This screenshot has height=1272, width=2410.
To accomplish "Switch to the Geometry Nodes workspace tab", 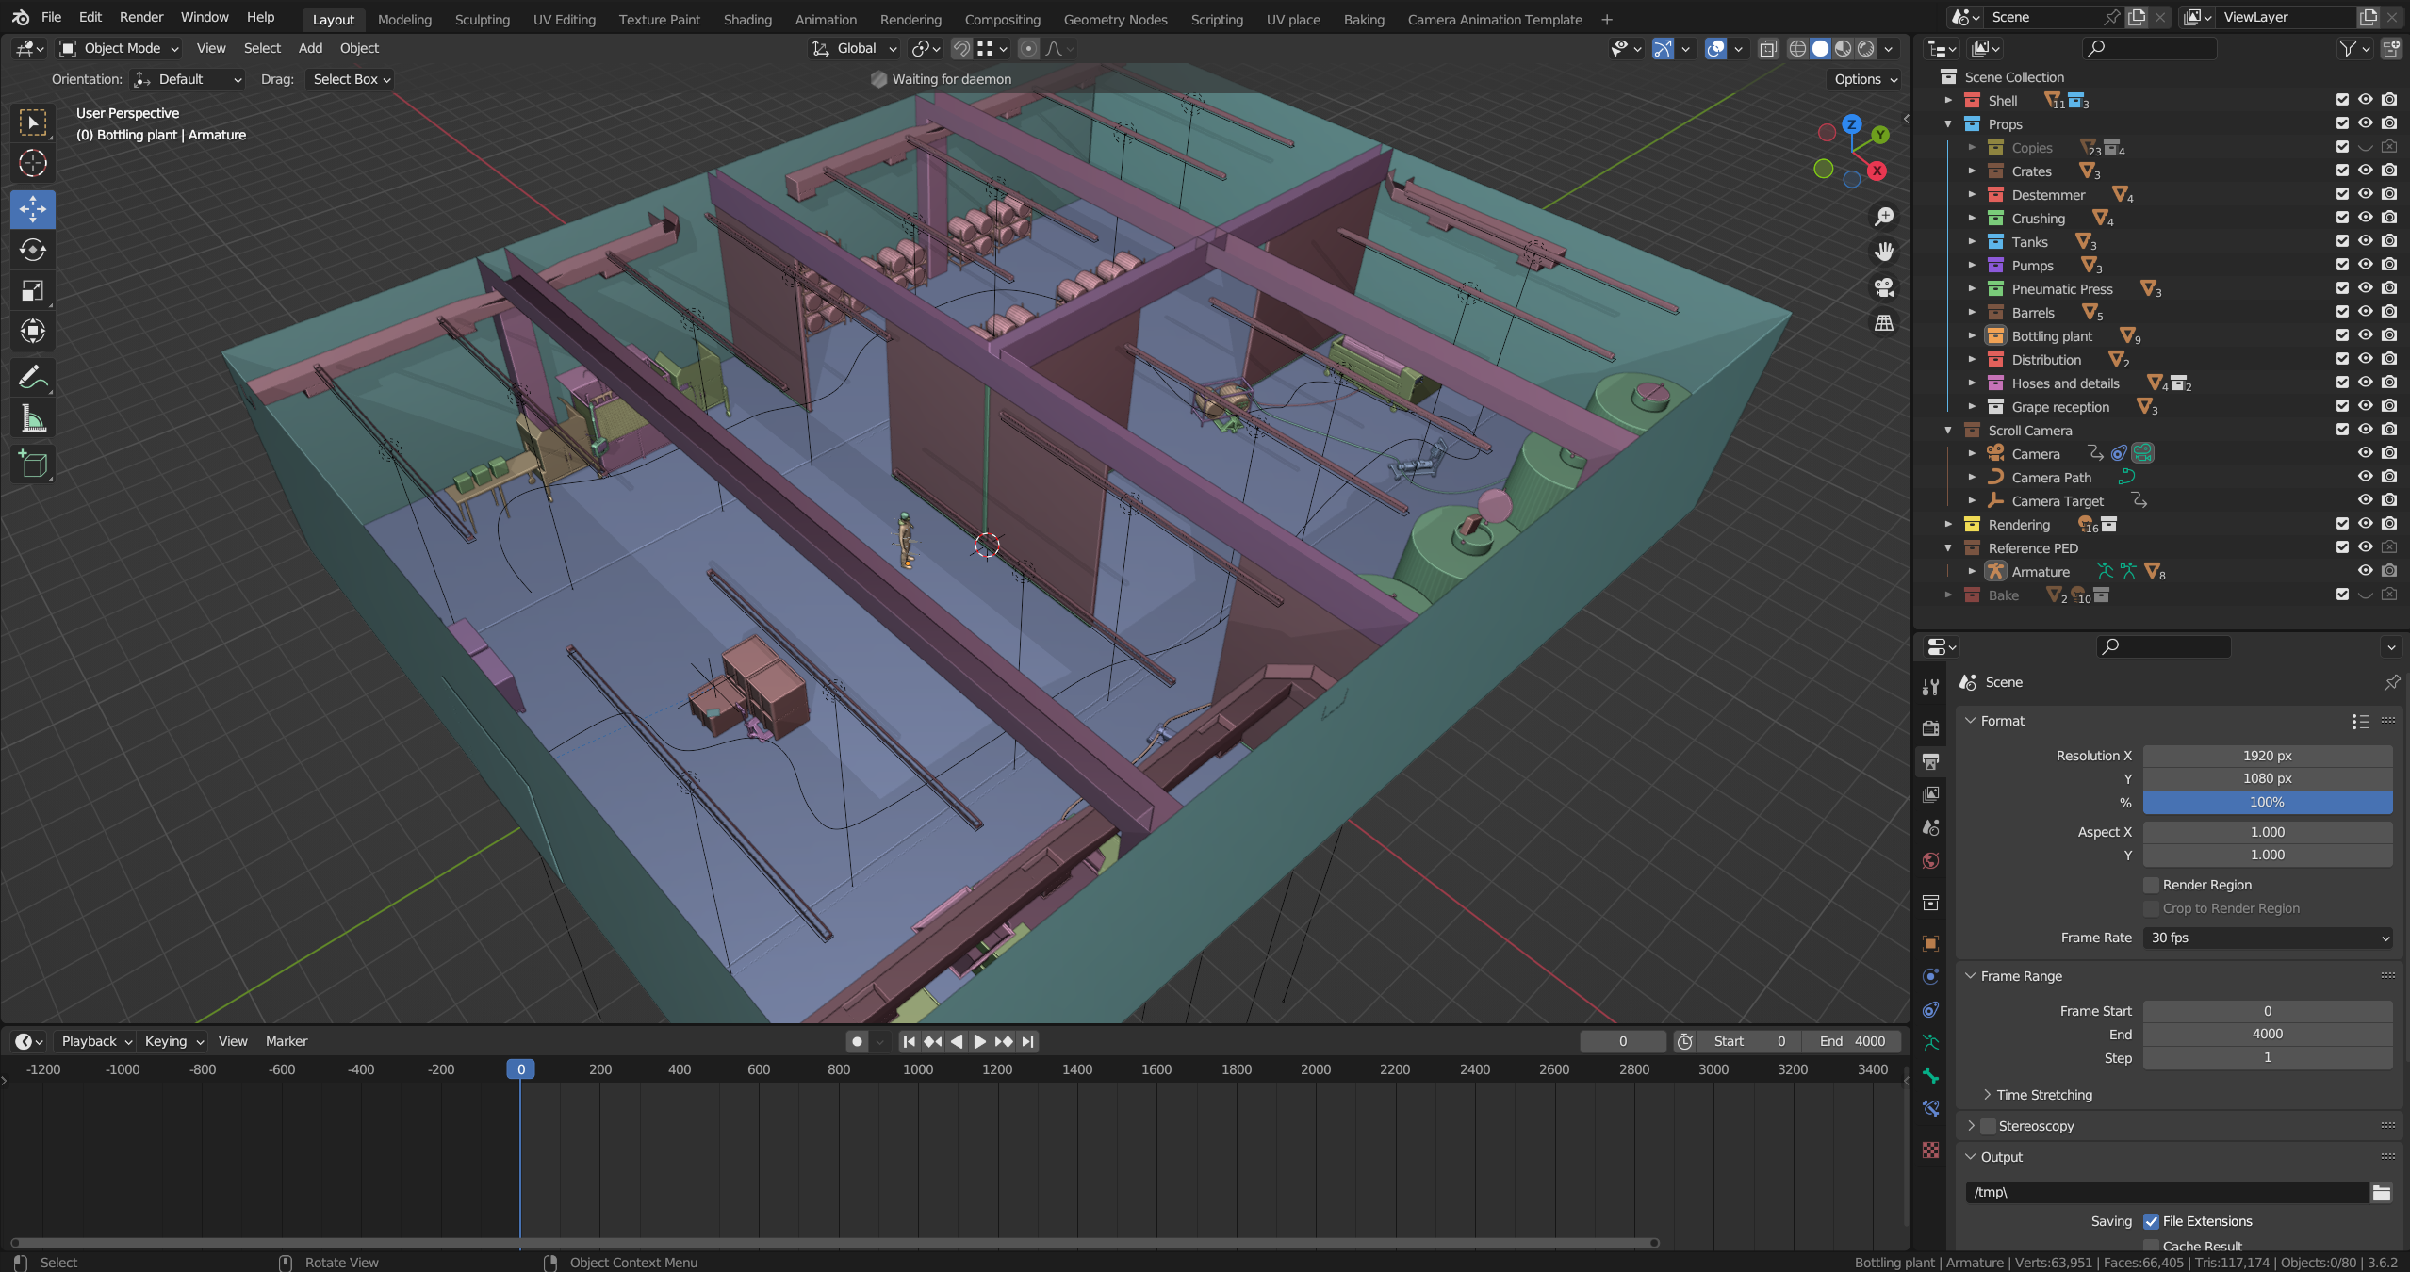I will [1115, 19].
